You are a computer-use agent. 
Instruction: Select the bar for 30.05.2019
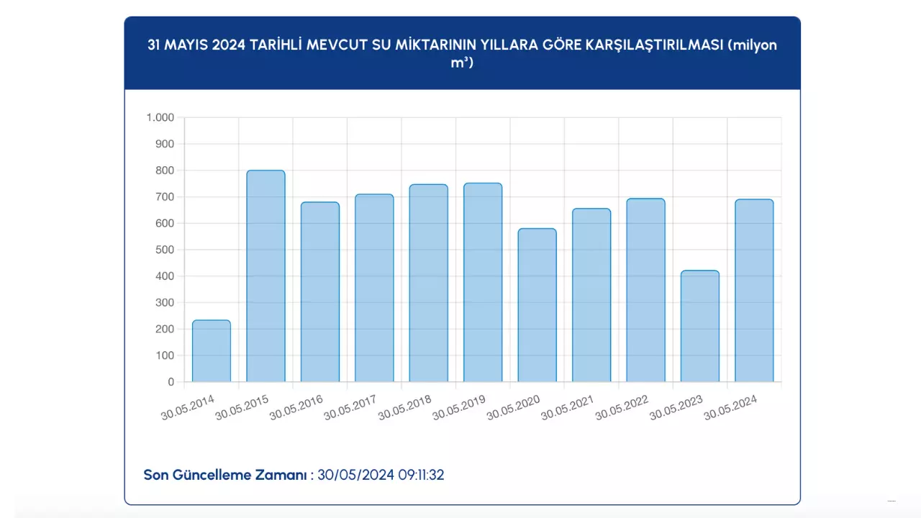(483, 283)
